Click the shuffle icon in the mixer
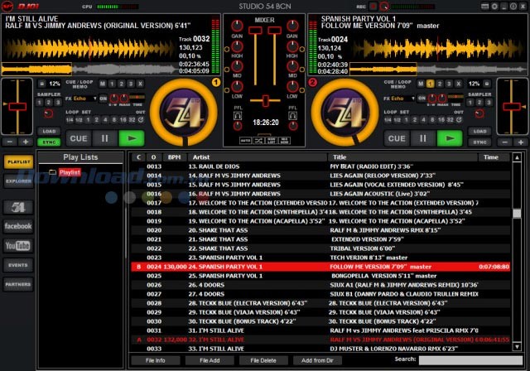 pyautogui.click(x=258, y=140)
